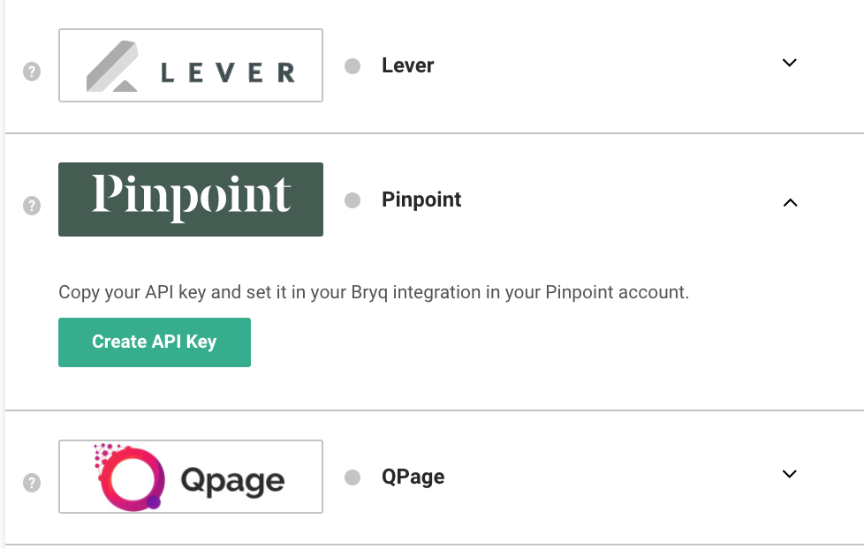Click the gray status dot for Lever
Viewport: 864px width, 549px height.
[x=352, y=66]
